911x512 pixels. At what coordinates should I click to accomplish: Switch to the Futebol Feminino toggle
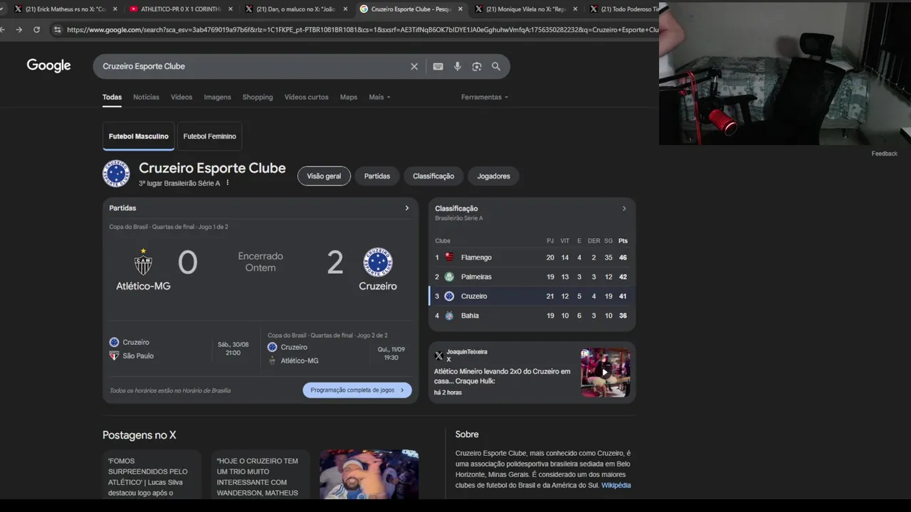(209, 136)
